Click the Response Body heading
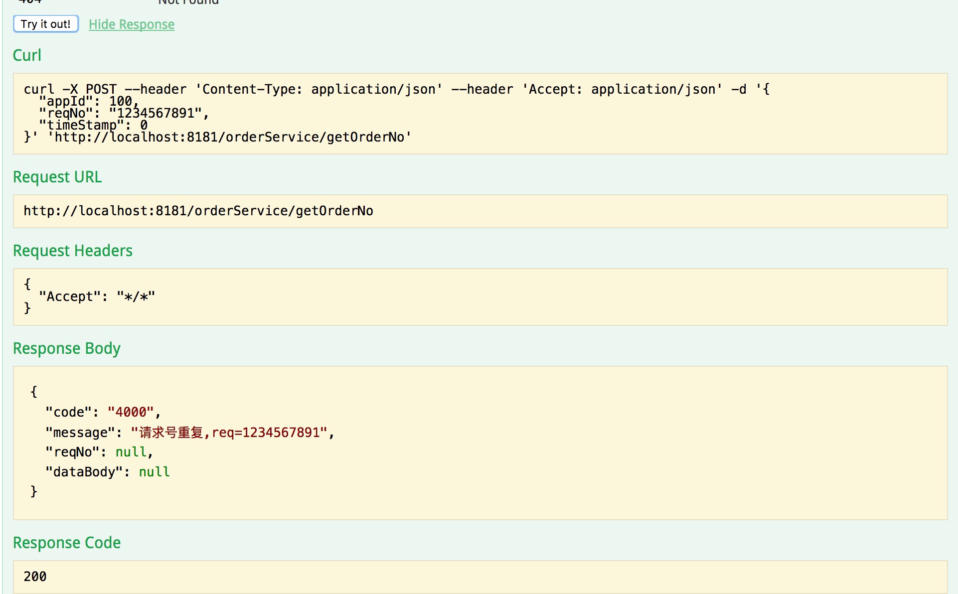 [x=66, y=348]
